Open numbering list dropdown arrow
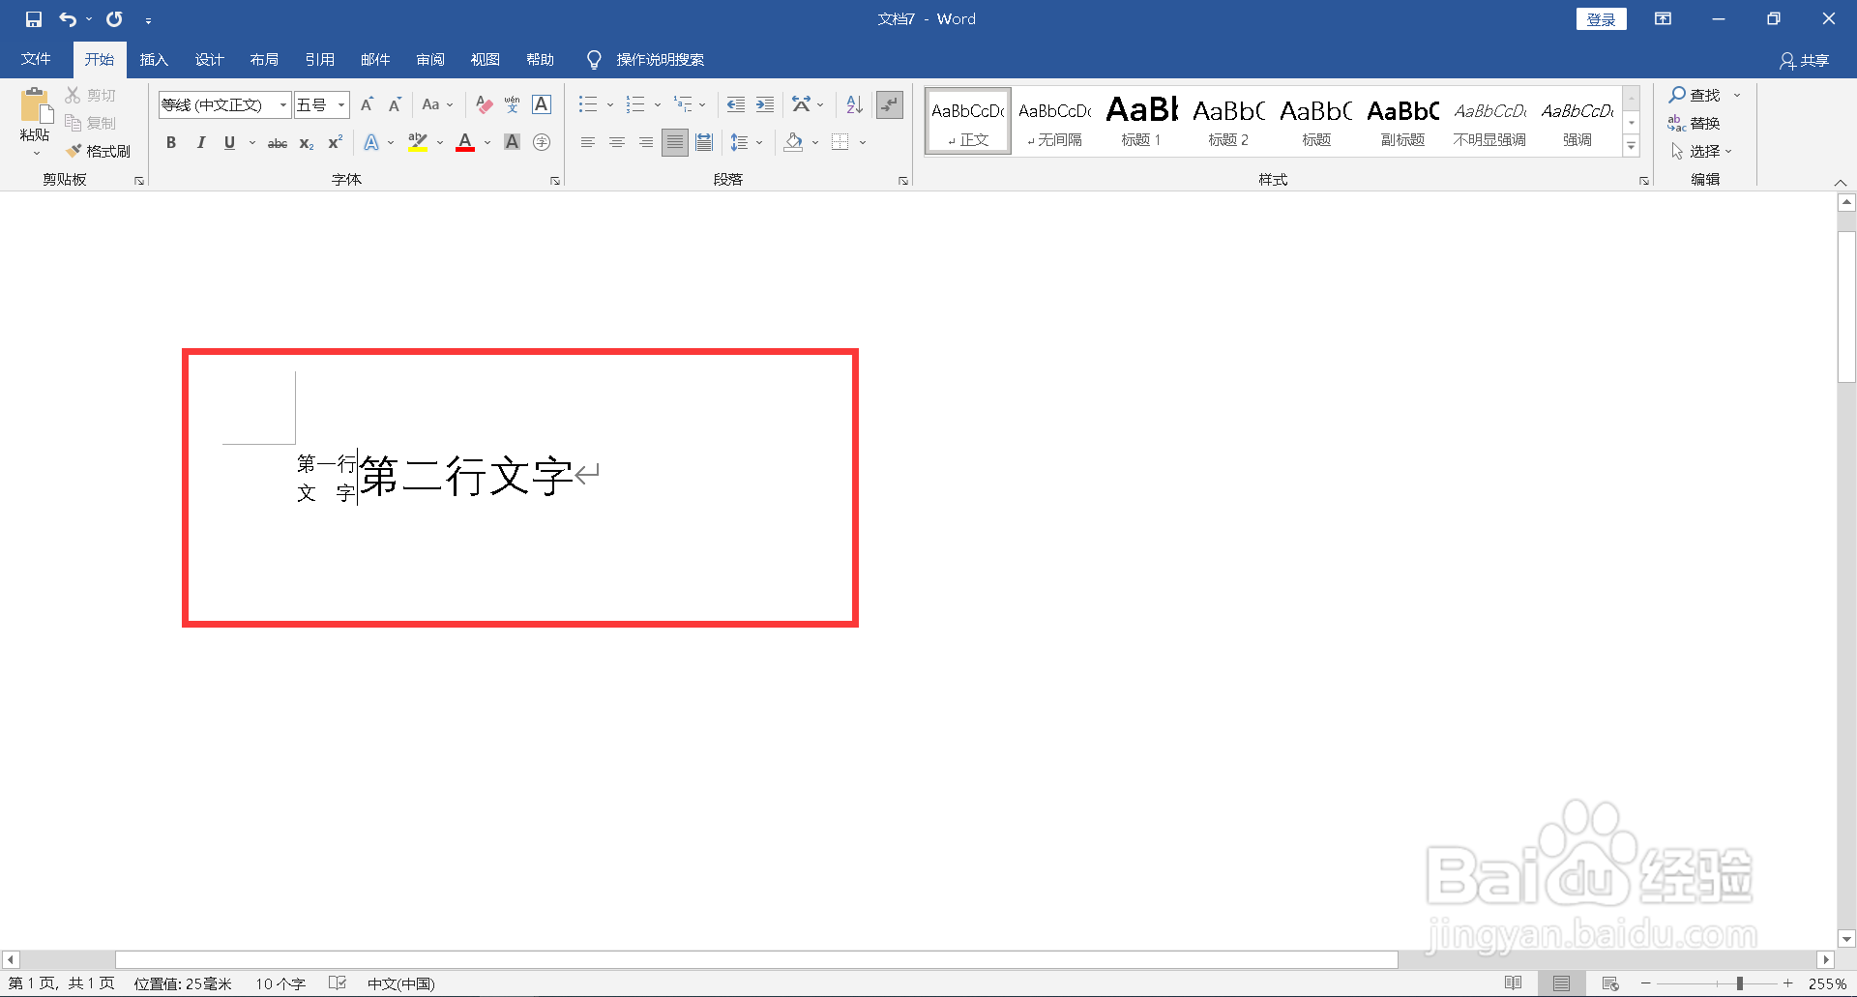This screenshot has height=997, width=1857. pos(658,104)
